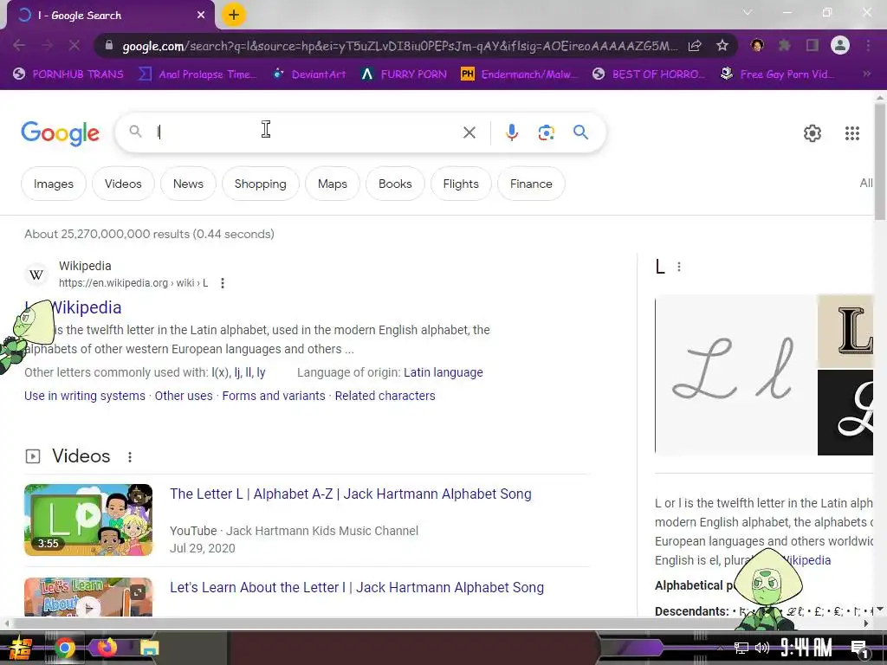The width and height of the screenshot is (887, 665).
Task: Search by image with Google Lens
Action: (546, 132)
